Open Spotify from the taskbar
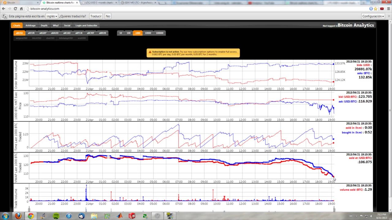Image resolution: width=392 pixels, height=220 pixels. [56, 216]
